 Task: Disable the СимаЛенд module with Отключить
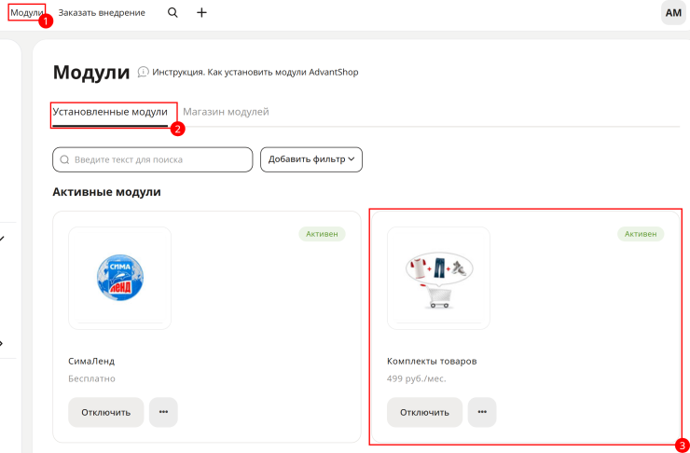point(106,413)
